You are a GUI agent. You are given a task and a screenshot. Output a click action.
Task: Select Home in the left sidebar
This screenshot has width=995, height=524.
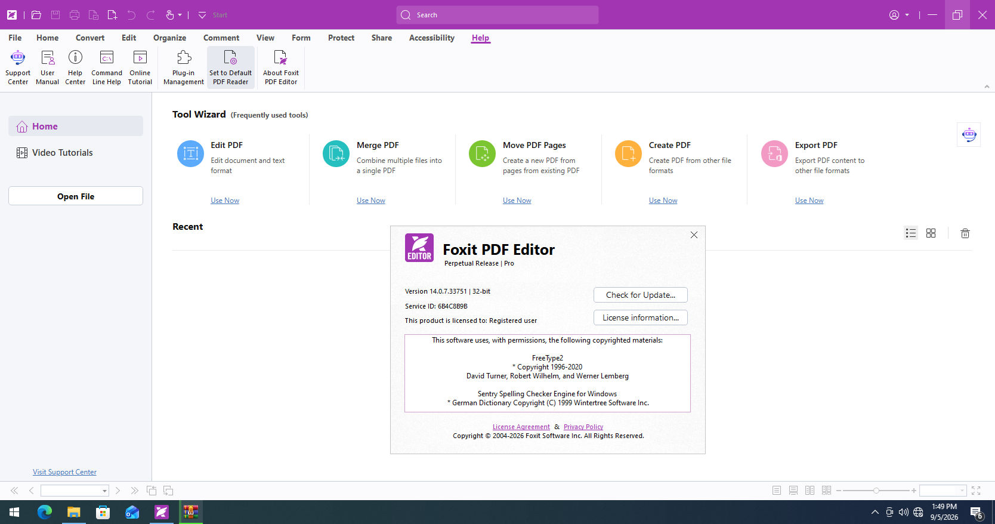click(x=76, y=127)
